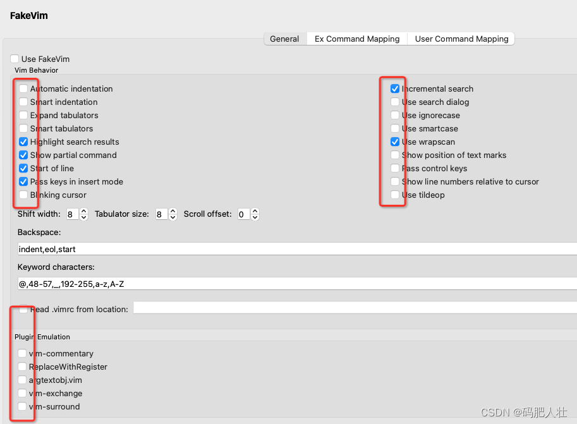This screenshot has height=424, width=577.
Task: Disable Use wrapscan
Action: click(x=395, y=142)
